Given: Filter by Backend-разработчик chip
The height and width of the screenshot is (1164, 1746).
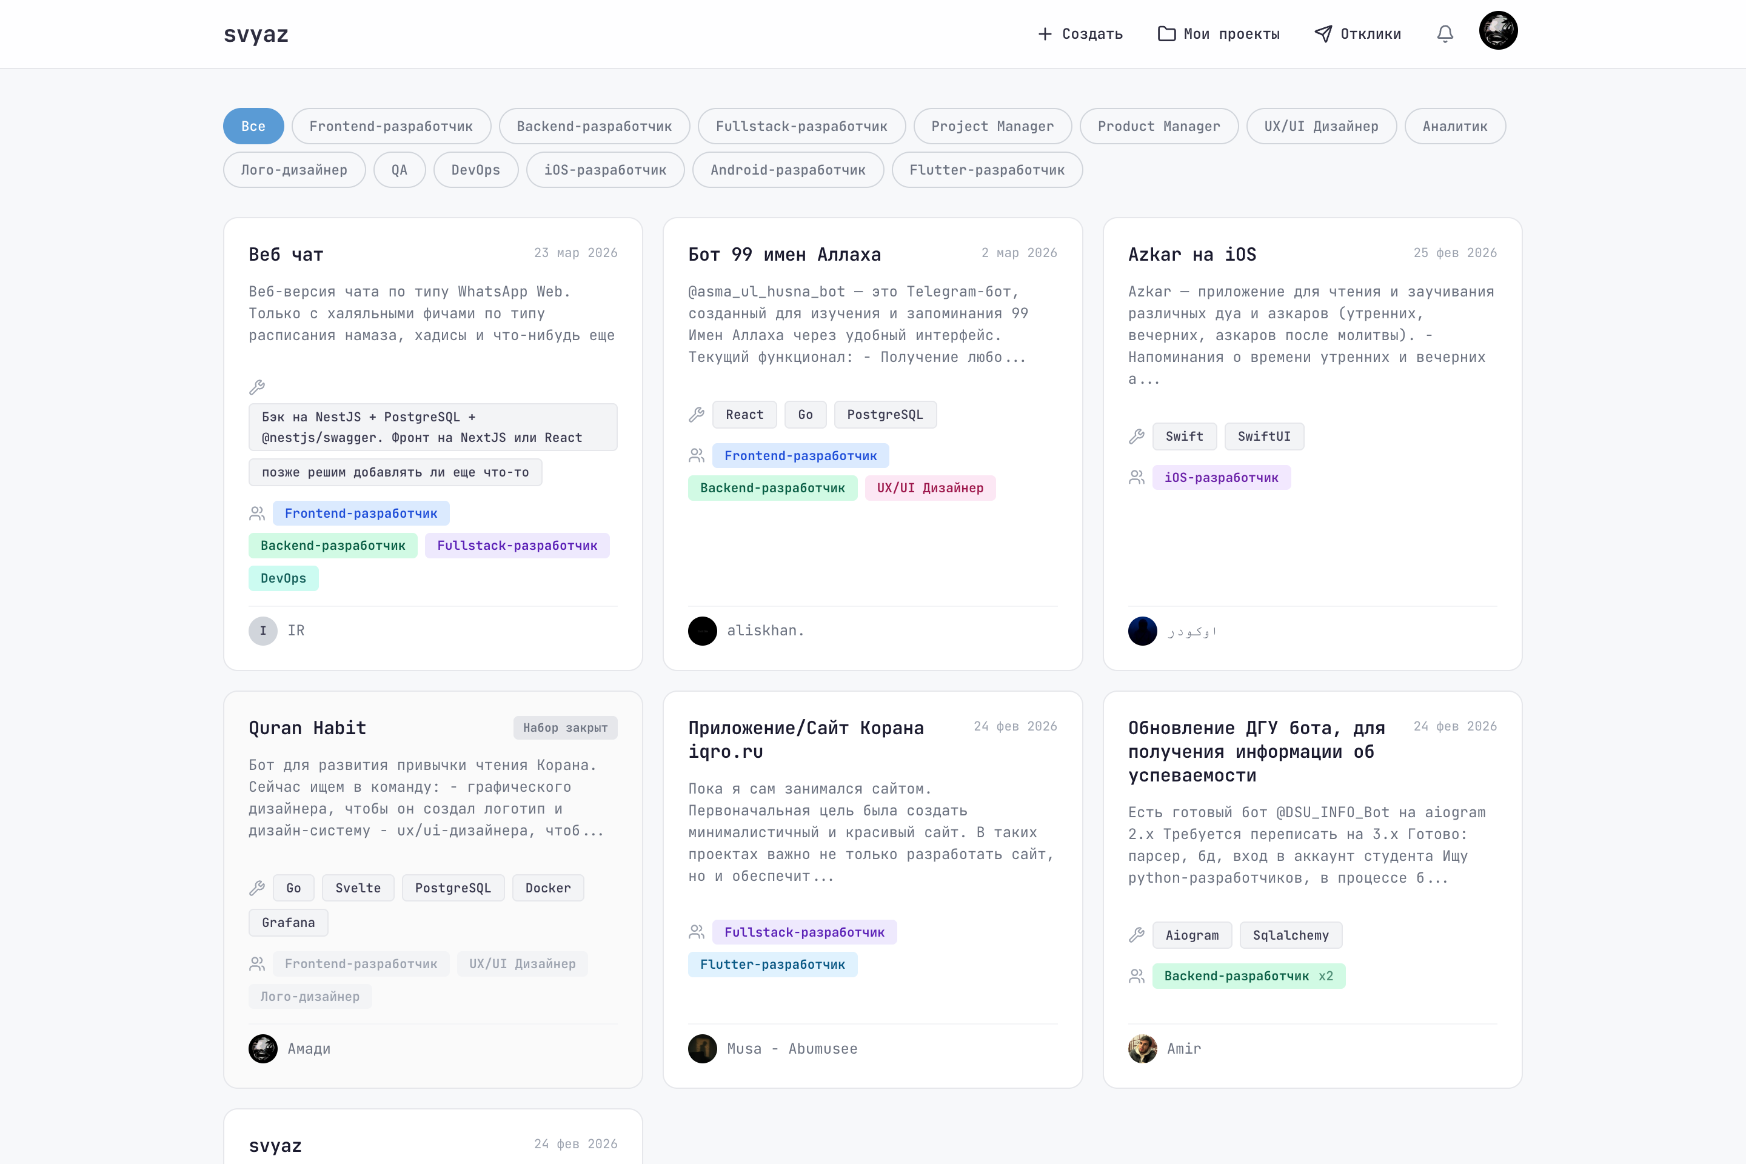Looking at the screenshot, I should click(x=595, y=126).
